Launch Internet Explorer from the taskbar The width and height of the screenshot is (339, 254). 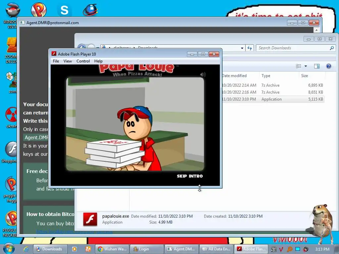tap(26, 249)
